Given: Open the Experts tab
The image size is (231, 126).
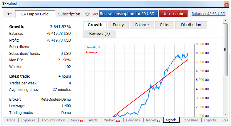Looking at the screenshot, I should 210,120.
